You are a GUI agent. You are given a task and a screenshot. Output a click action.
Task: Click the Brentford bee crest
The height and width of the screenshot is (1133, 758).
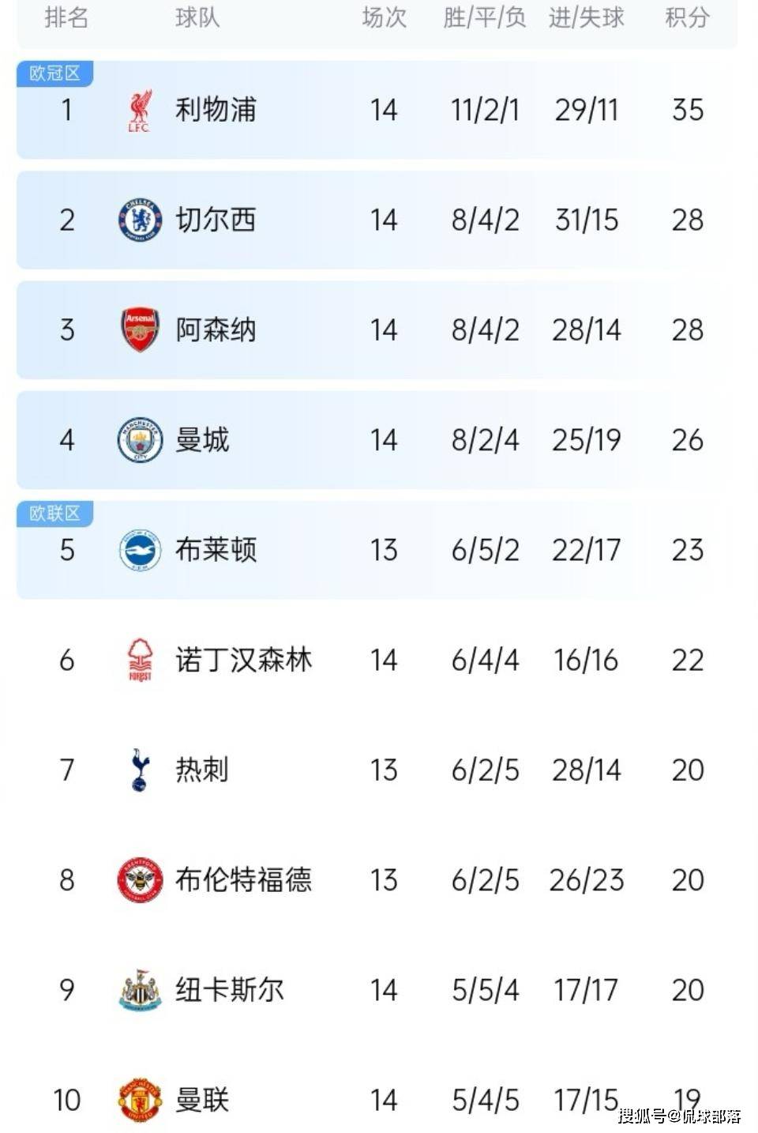(x=140, y=880)
